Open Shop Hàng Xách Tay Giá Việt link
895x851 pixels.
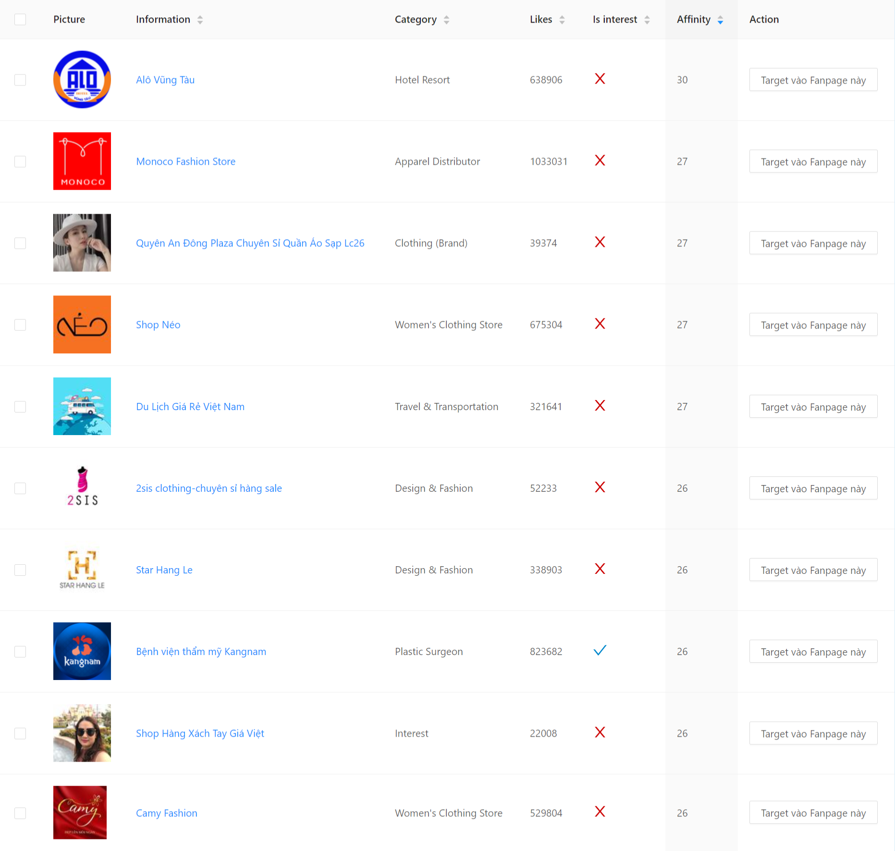(200, 733)
